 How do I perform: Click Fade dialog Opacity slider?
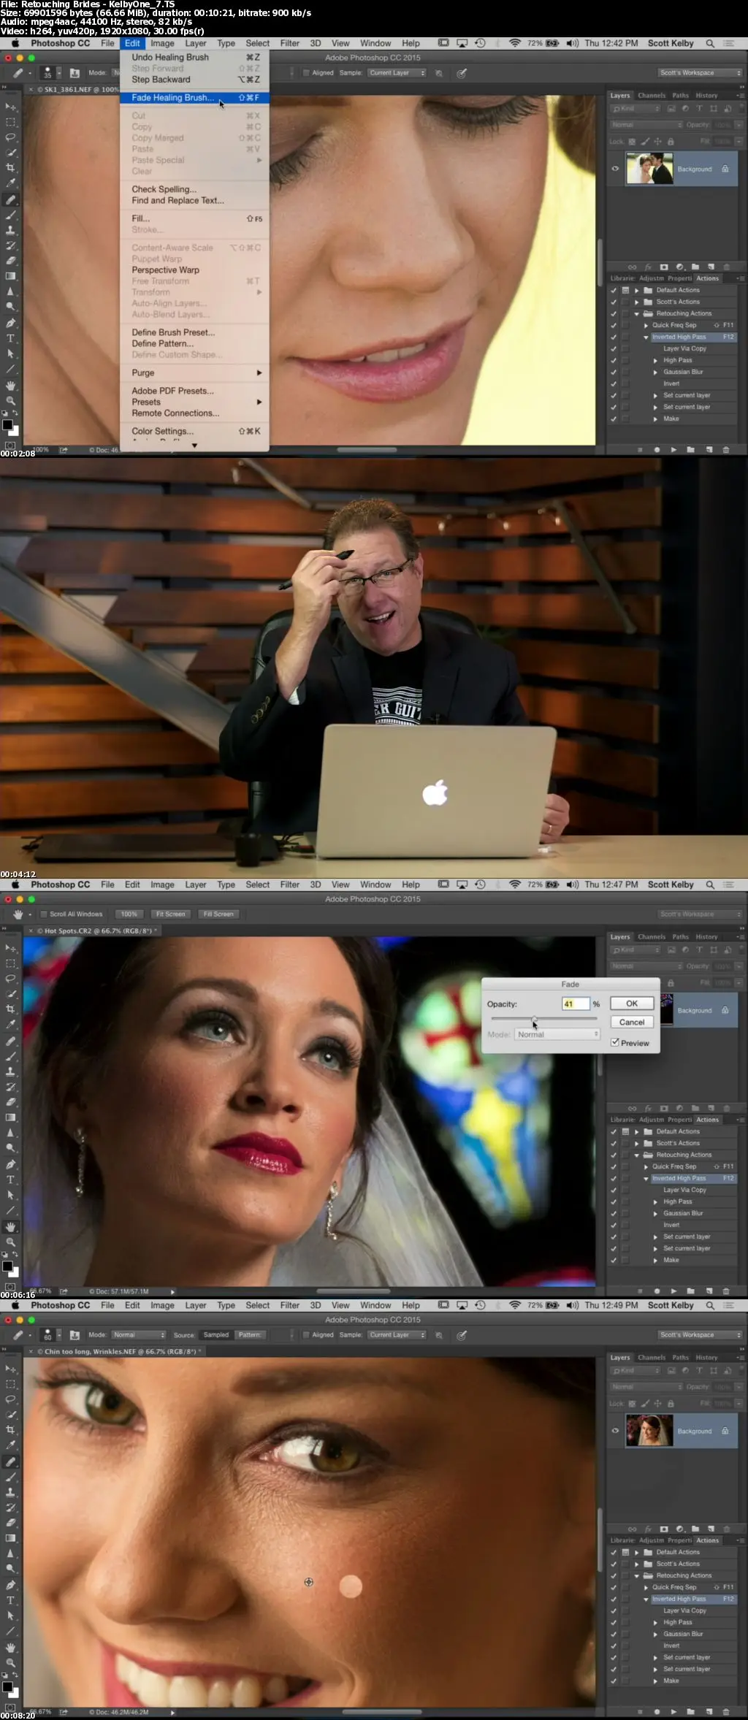(544, 1018)
